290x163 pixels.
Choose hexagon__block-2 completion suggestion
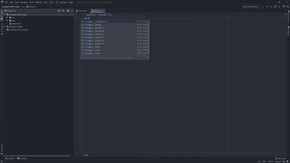pos(115,31)
